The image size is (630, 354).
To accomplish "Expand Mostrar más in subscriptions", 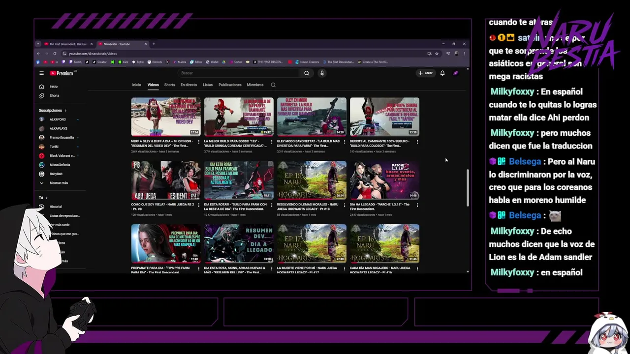I will 58,183.
